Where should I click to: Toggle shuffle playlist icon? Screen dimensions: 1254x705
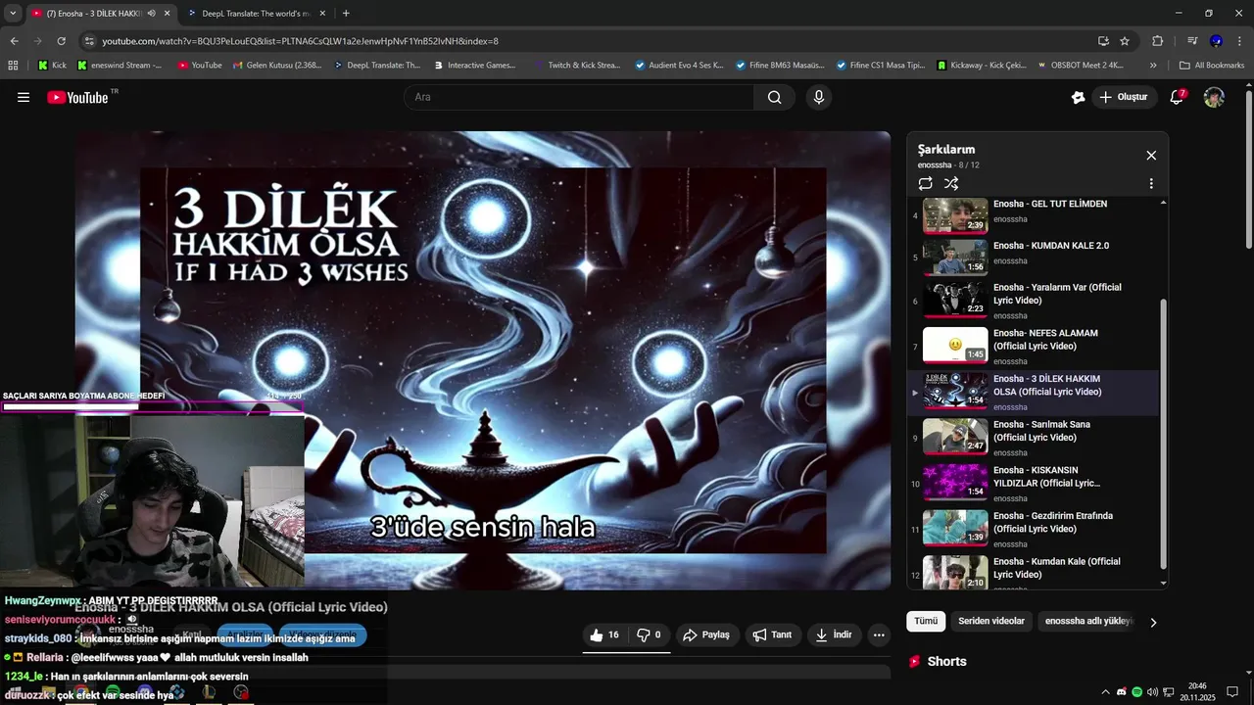951,183
